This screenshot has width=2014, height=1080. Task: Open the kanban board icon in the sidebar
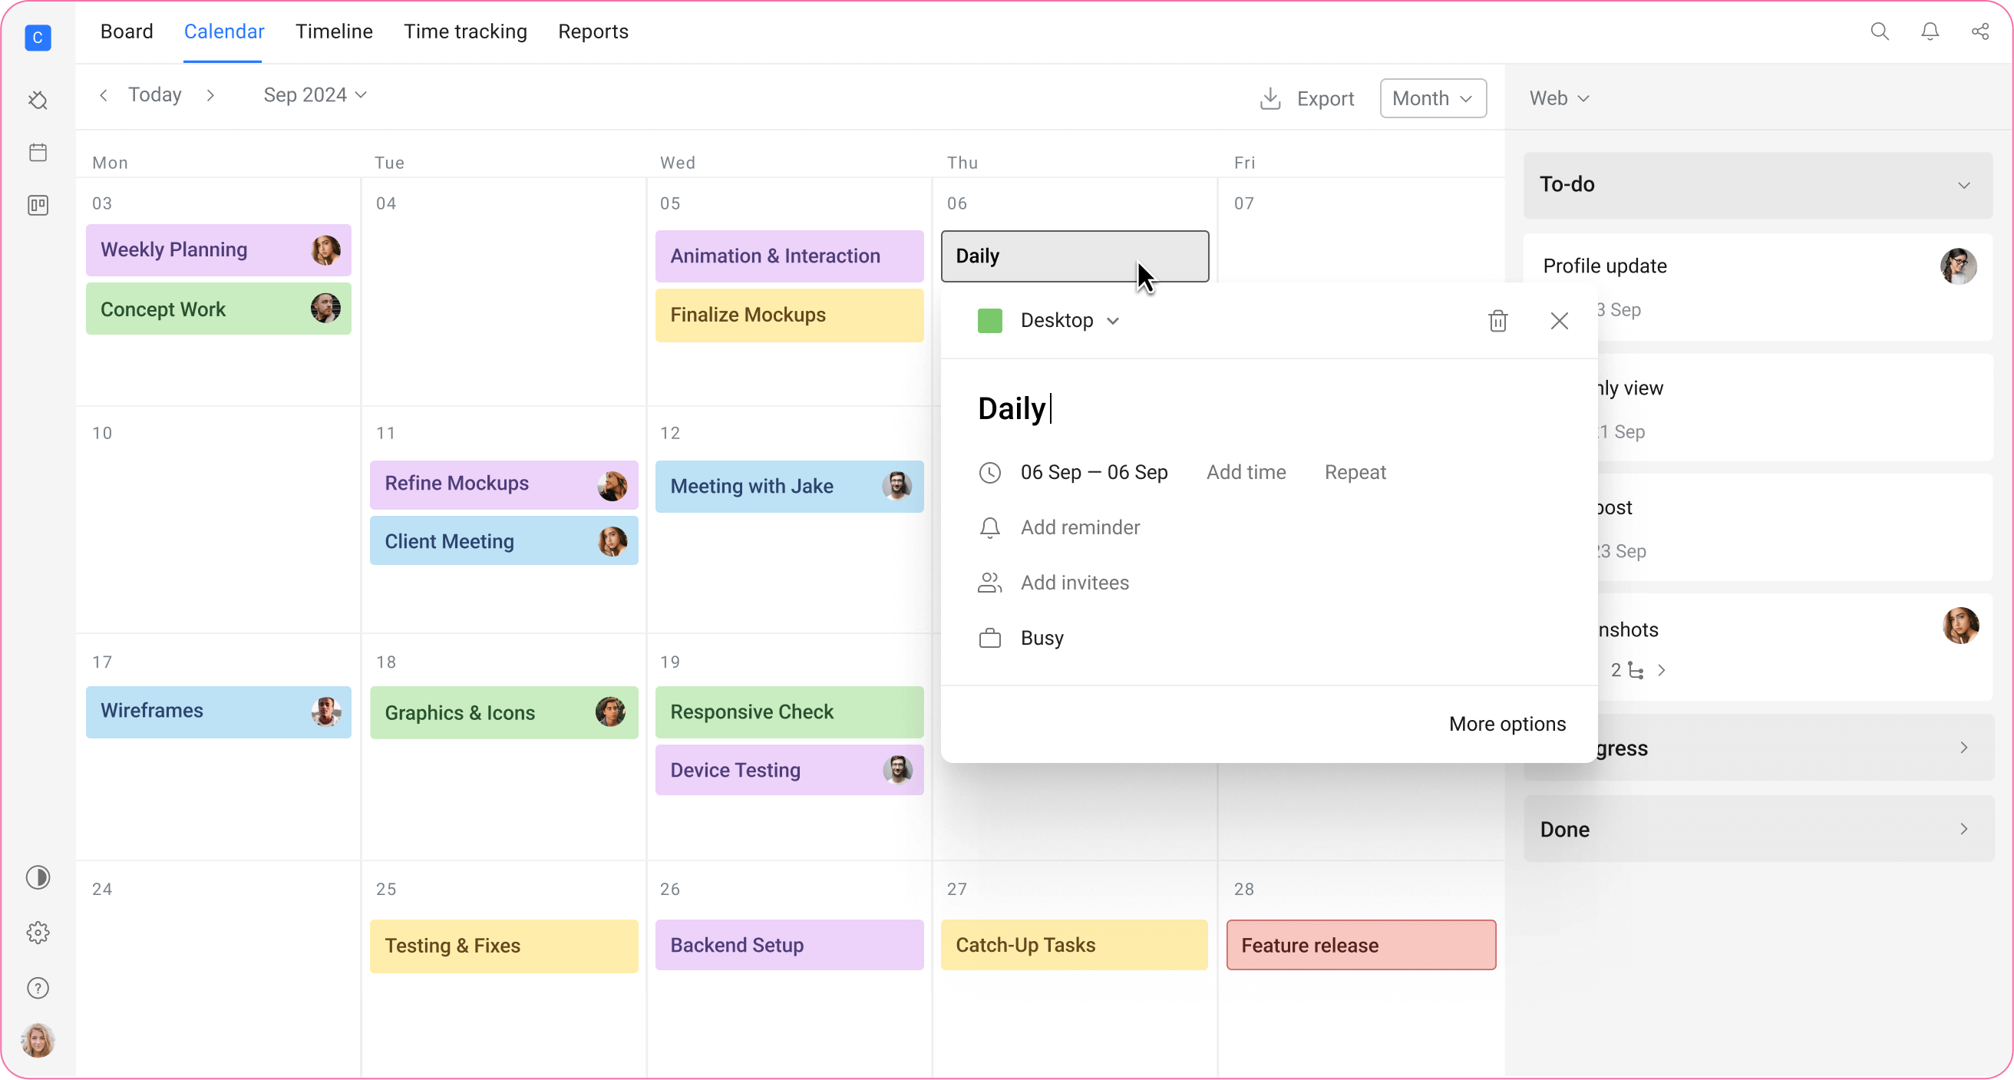tap(38, 206)
